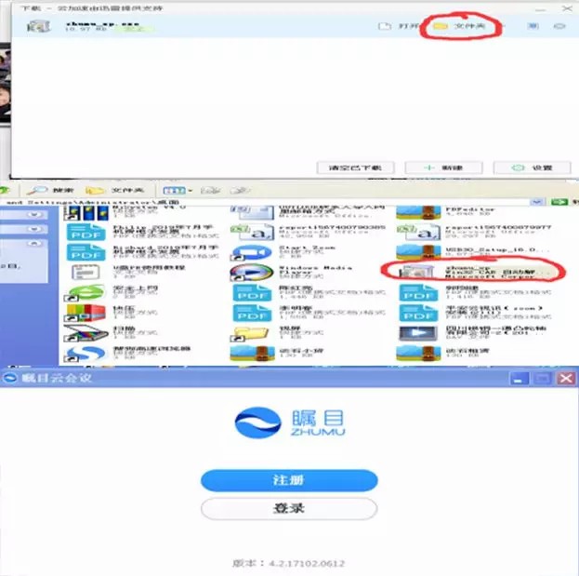579x576 pixels.
Task: Select the report file ending in 90385
Action: (x=308, y=232)
